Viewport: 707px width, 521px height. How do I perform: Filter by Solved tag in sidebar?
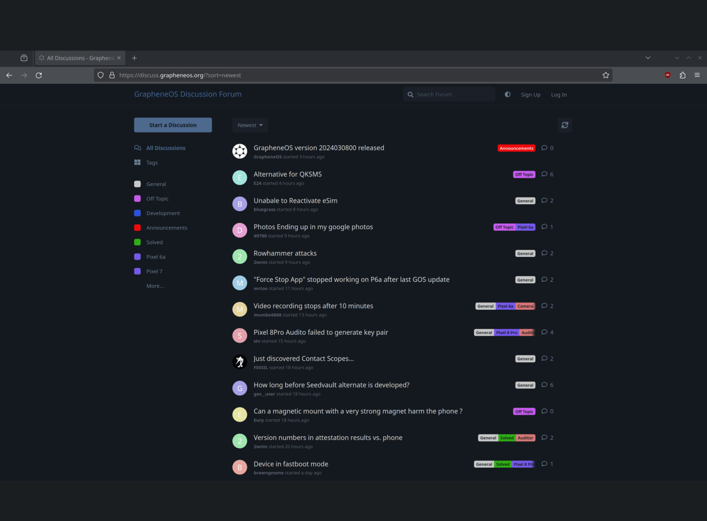coord(148,242)
